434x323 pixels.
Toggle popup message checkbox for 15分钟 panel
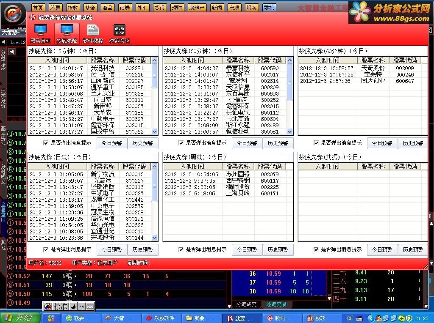coord(46,143)
